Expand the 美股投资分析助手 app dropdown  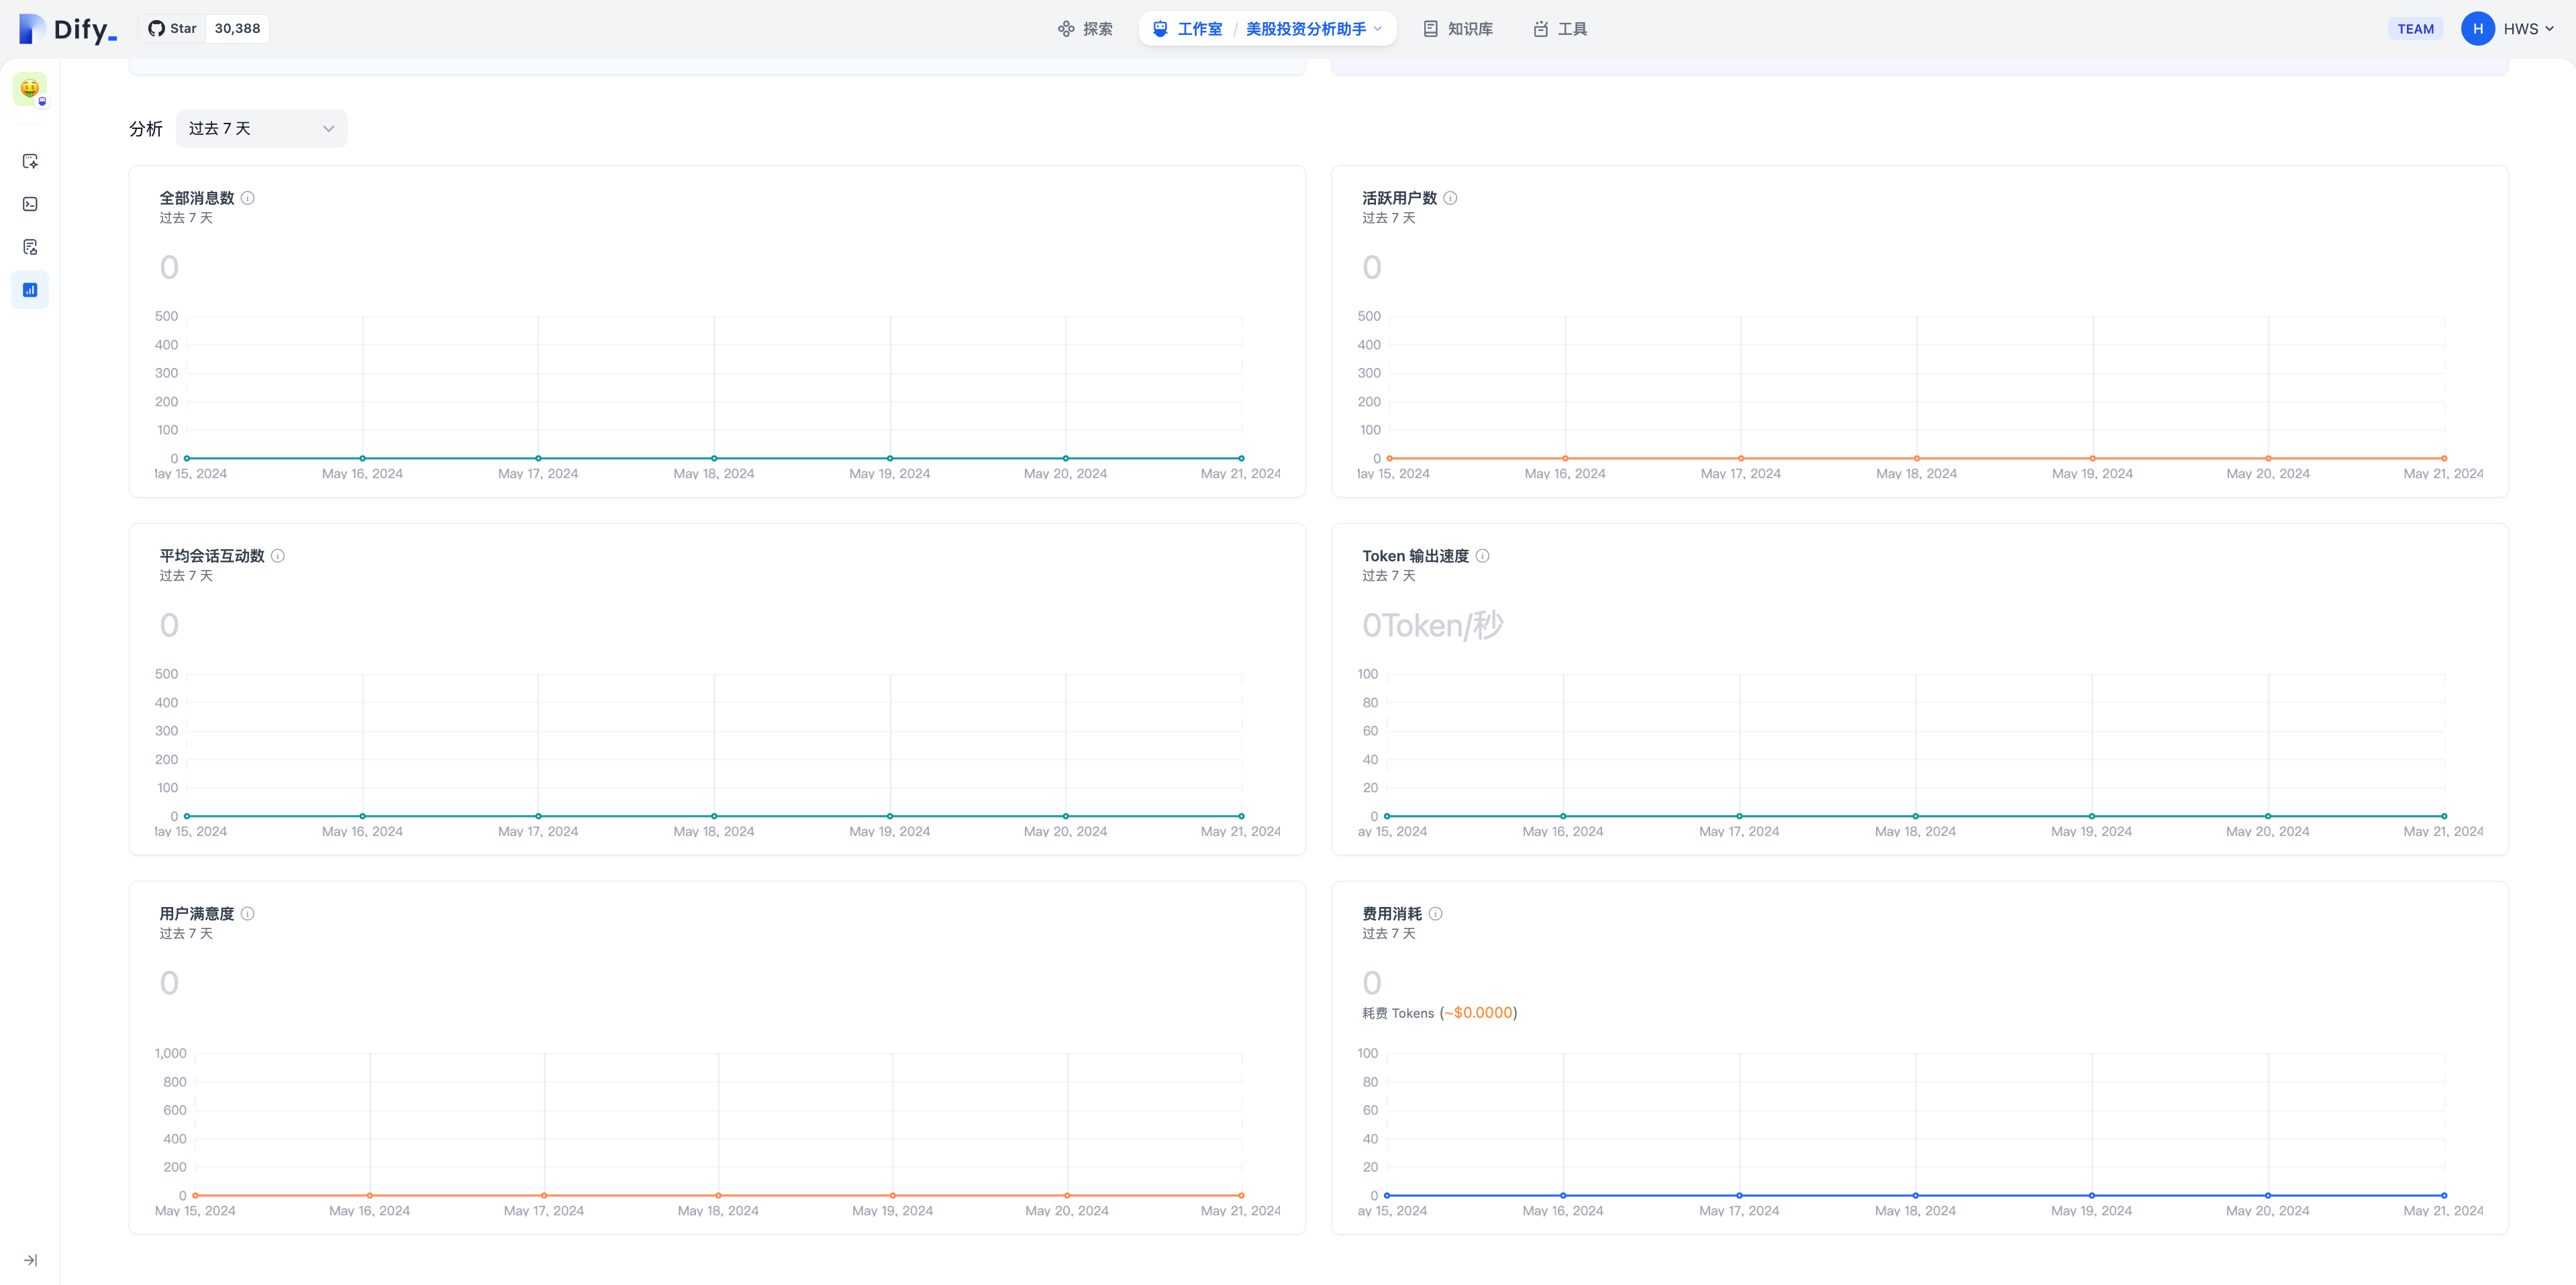pyautogui.click(x=1314, y=29)
